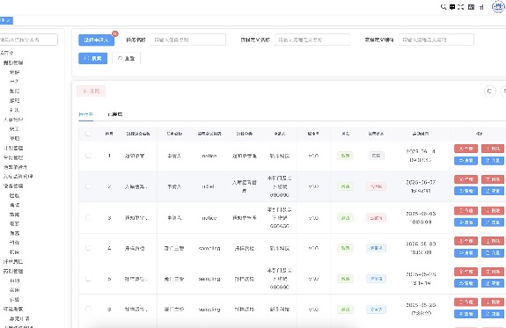This screenshot has width=506, height=328.
Task: Focus the sidebar search input field
Action: point(28,40)
